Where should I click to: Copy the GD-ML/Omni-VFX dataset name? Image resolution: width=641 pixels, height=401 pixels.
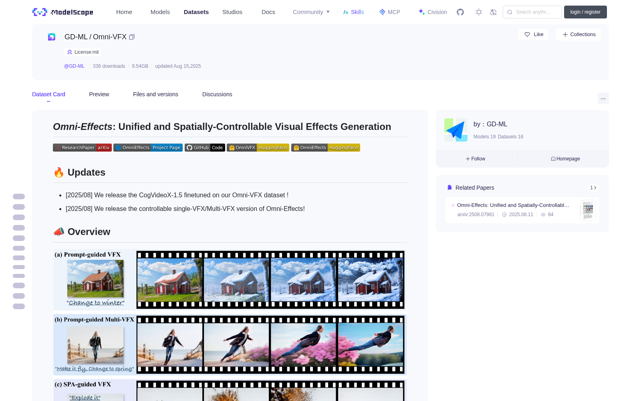point(132,37)
